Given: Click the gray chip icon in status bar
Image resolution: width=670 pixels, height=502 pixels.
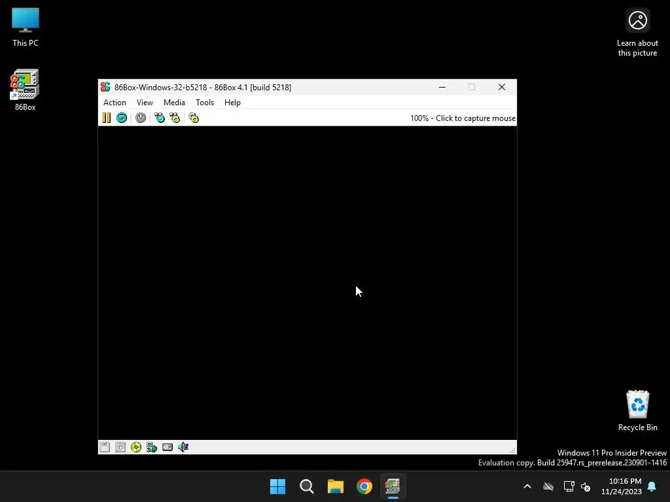Looking at the screenshot, I should click(167, 447).
